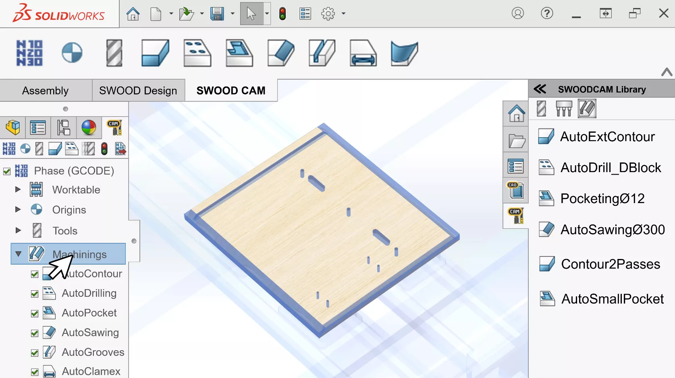Toggle the Phase (GCODE) checkbox
Screen dimensions: 675x378
pyautogui.click(x=7, y=171)
